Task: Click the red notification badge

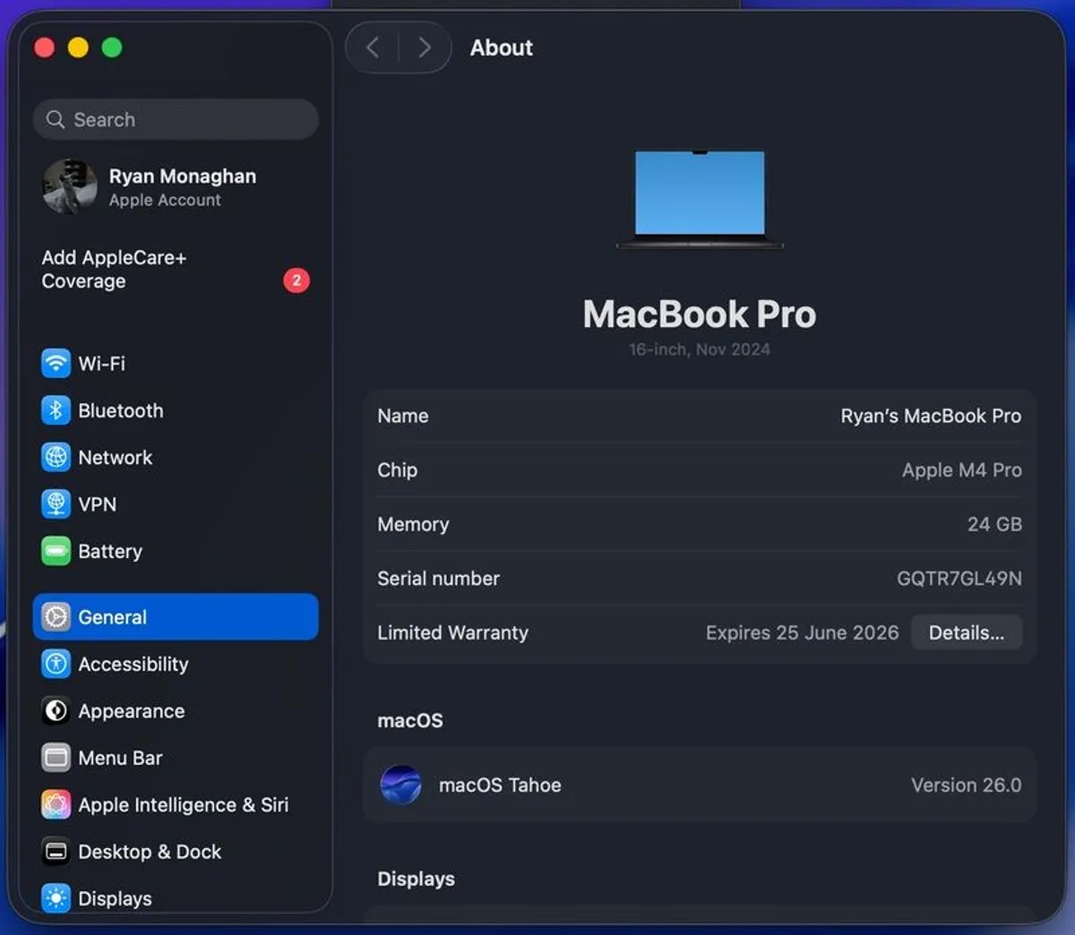Action: pos(296,280)
